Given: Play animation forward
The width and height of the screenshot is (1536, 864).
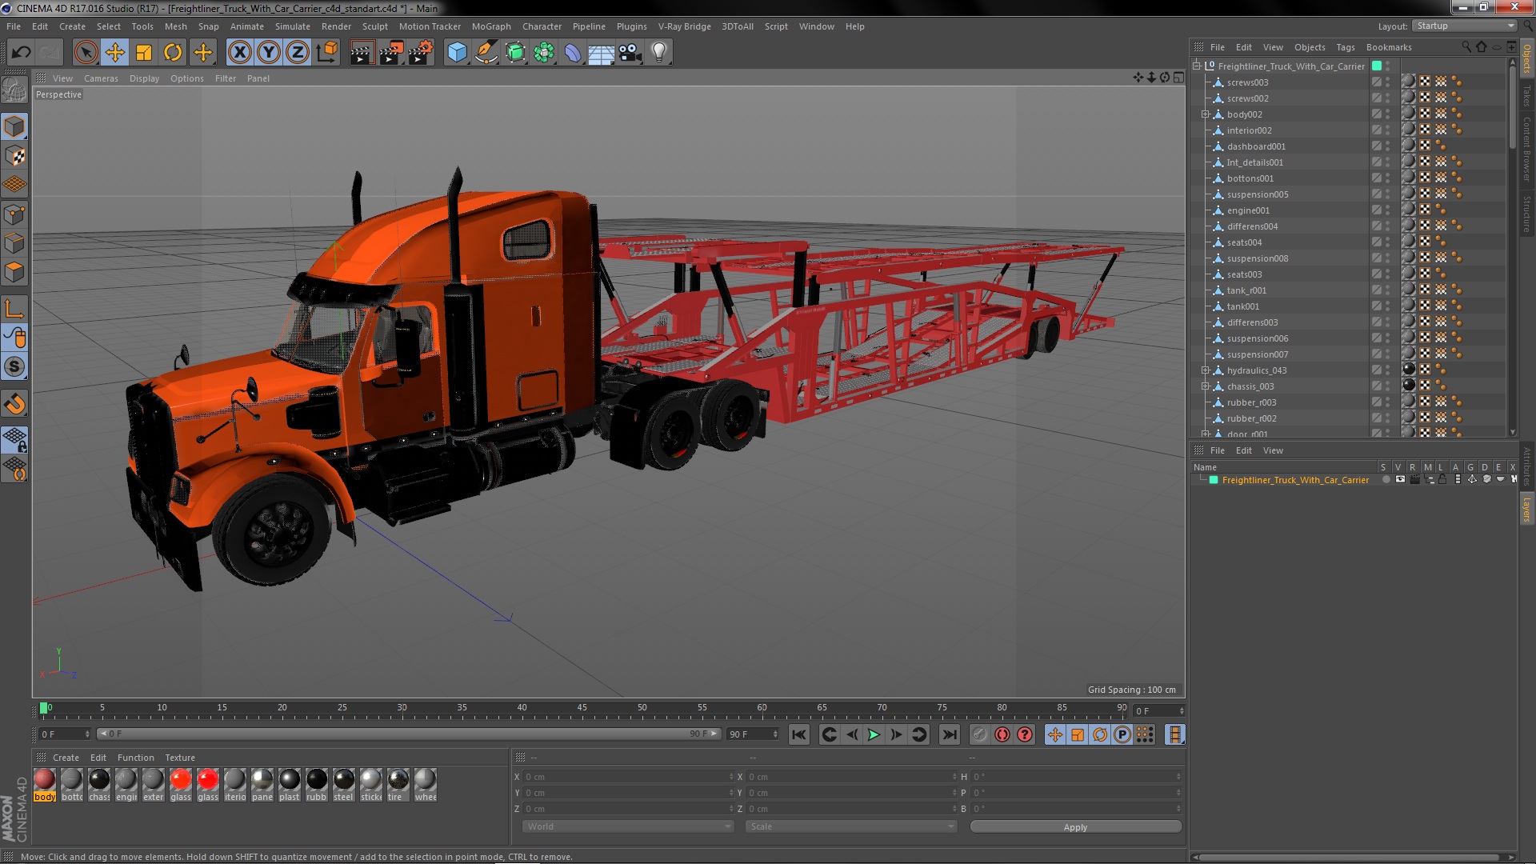Looking at the screenshot, I should point(874,734).
